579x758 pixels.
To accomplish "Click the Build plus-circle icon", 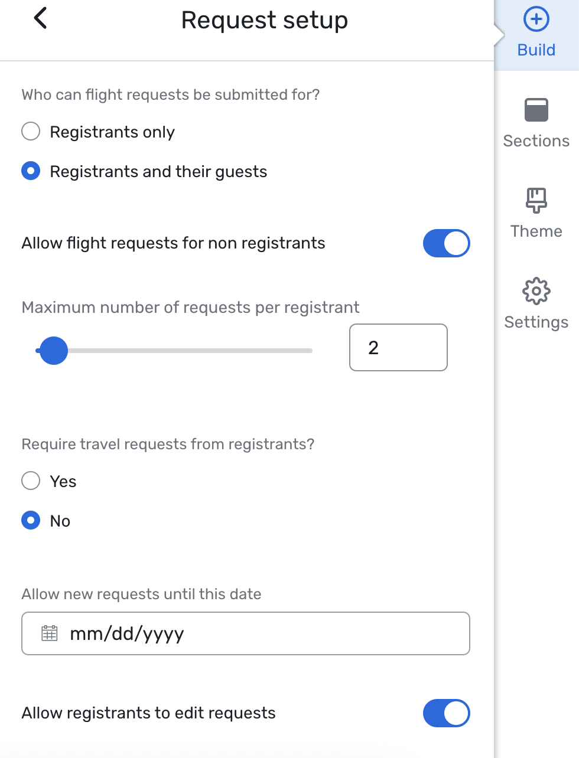I will (x=536, y=19).
